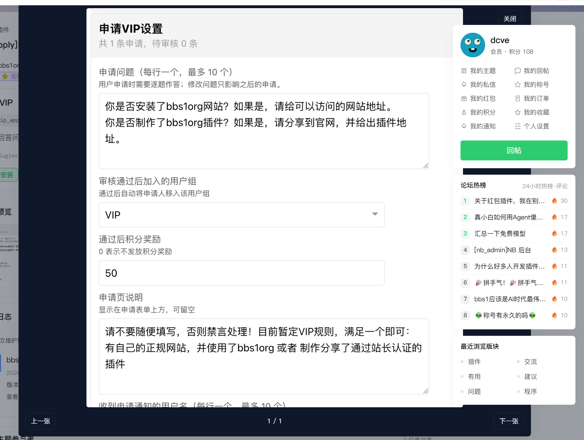
Task: Open the 有用 recently viewed board
Action: [474, 377]
